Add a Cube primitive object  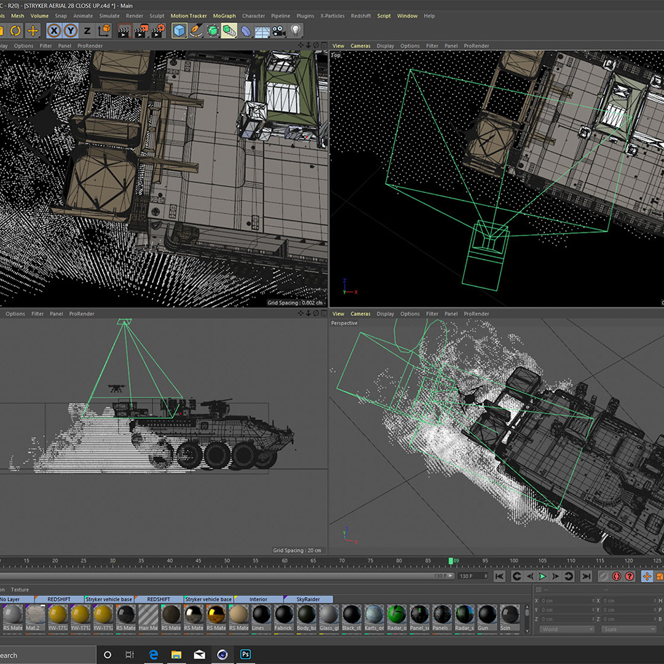coord(180,31)
